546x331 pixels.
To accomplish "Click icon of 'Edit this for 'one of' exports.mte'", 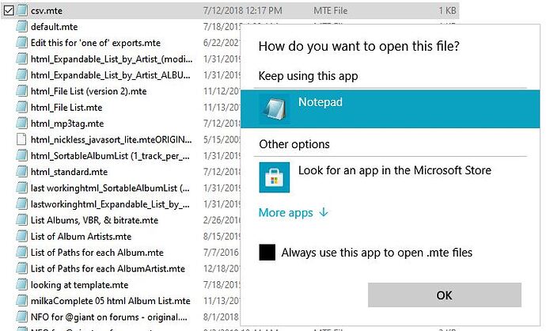I will click(x=22, y=43).
